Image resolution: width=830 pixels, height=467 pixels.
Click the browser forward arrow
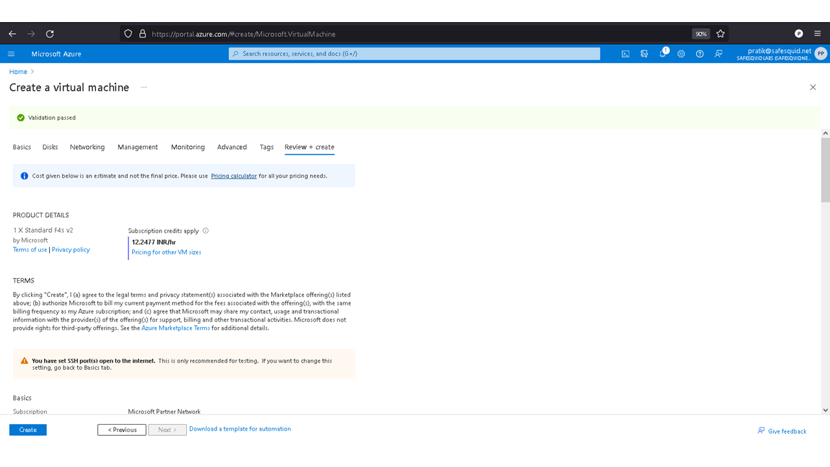pyautogui.click(x=31, y=34)
